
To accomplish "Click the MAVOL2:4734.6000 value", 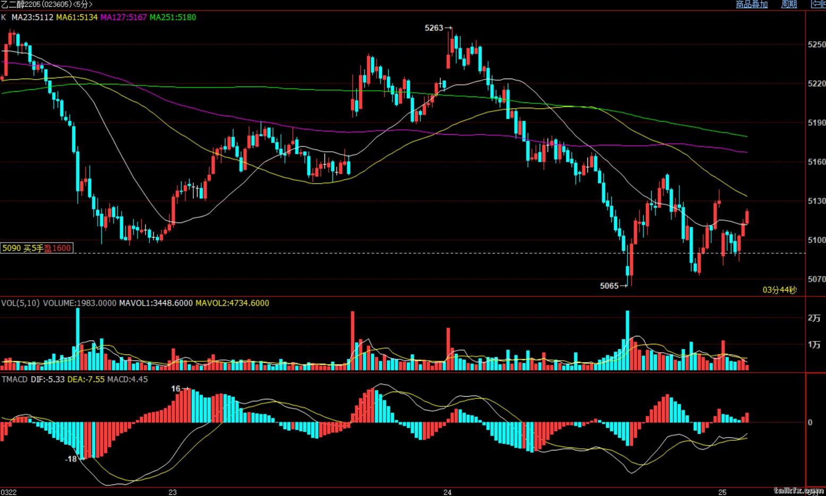I will [232, 303].
